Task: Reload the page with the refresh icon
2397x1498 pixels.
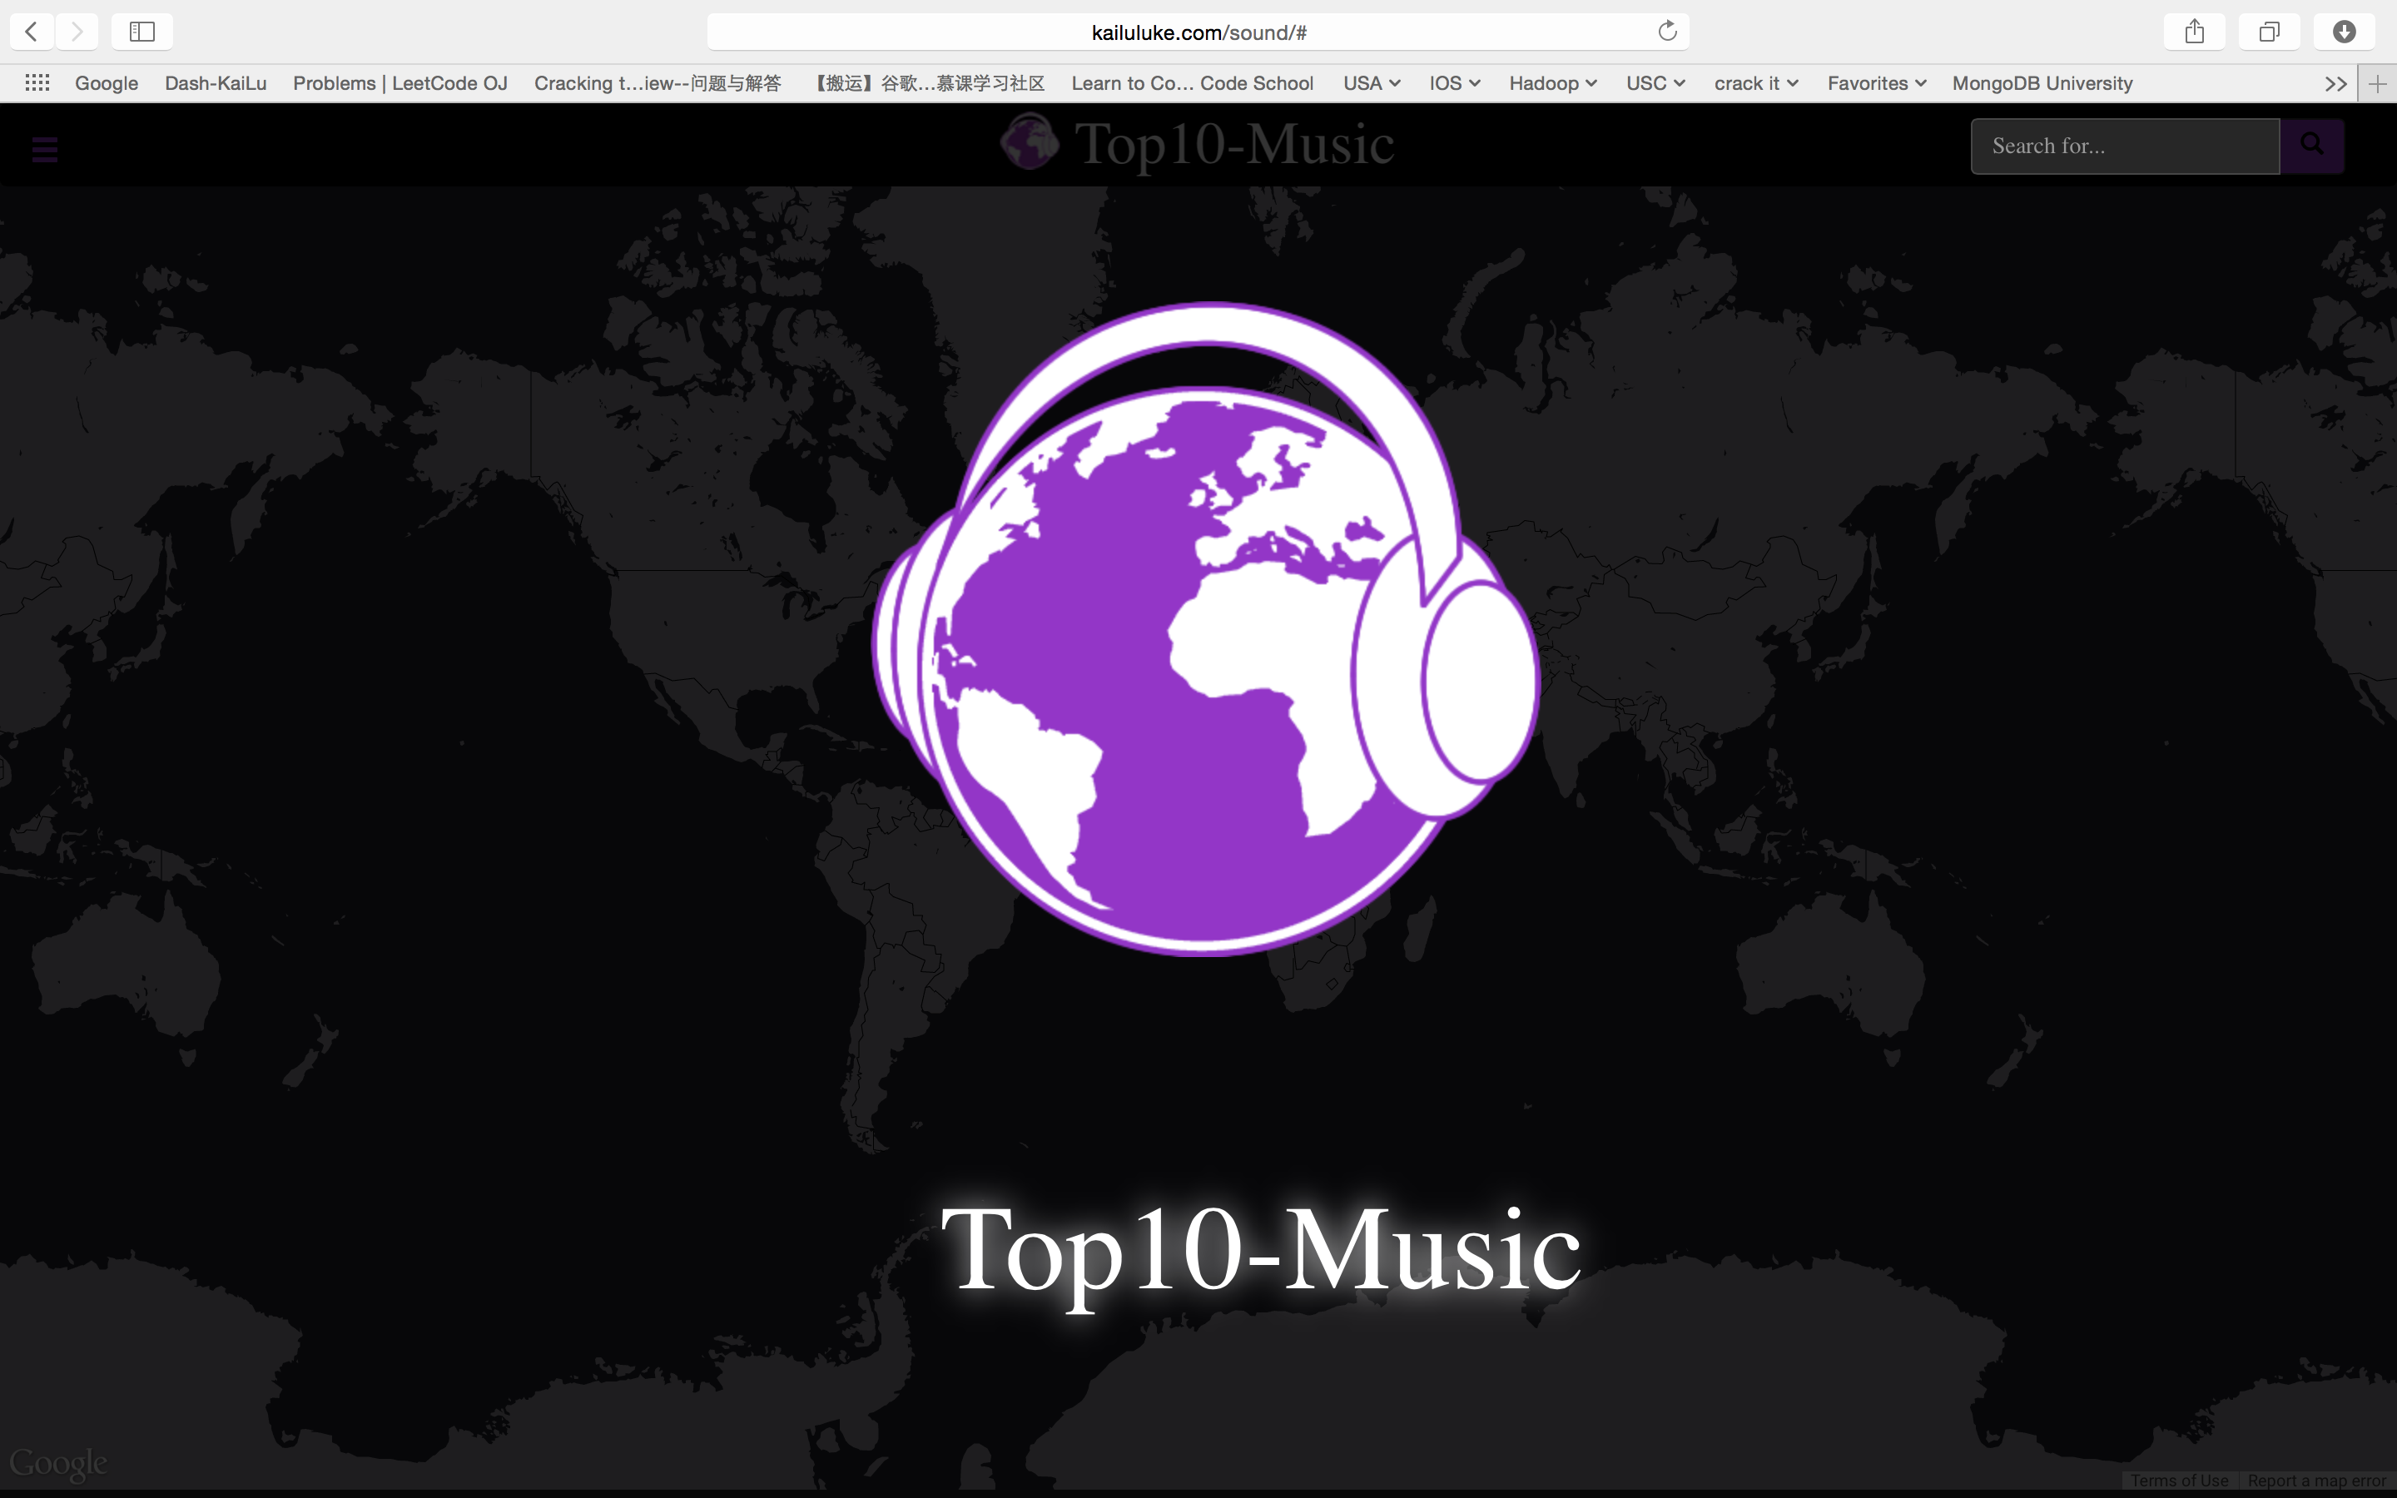Action: tap(1667, 32)
